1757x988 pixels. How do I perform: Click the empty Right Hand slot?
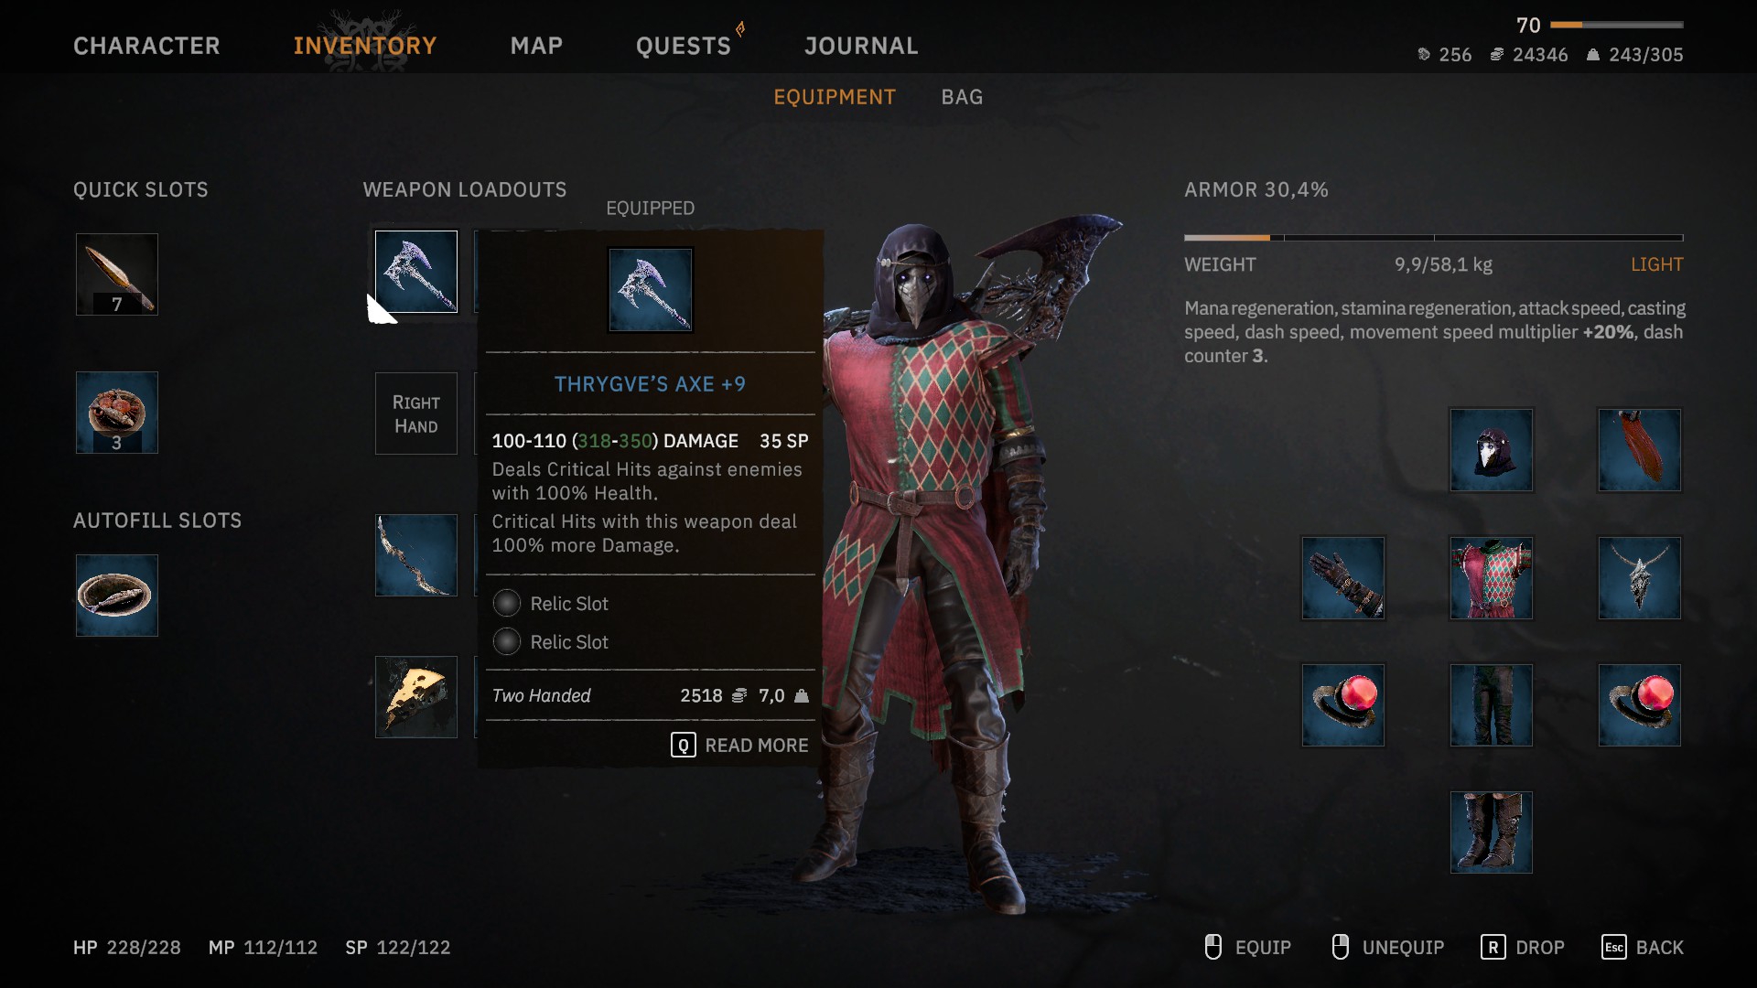click(x=416, y=413)
